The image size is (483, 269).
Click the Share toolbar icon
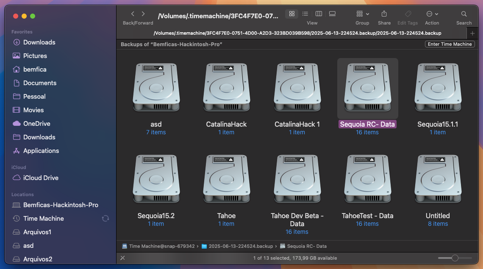point(384,14)
